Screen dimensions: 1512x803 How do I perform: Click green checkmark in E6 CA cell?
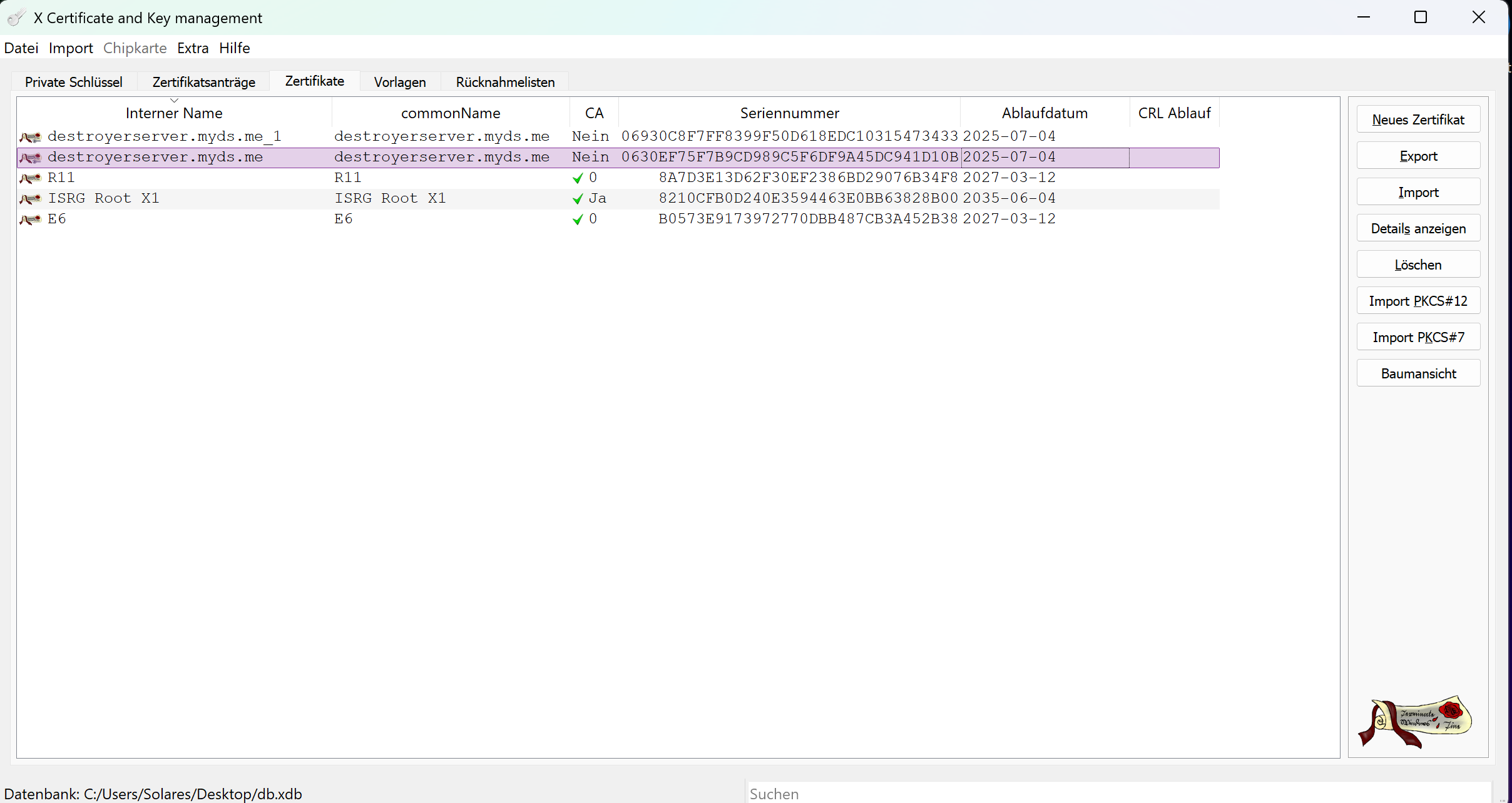578,220
